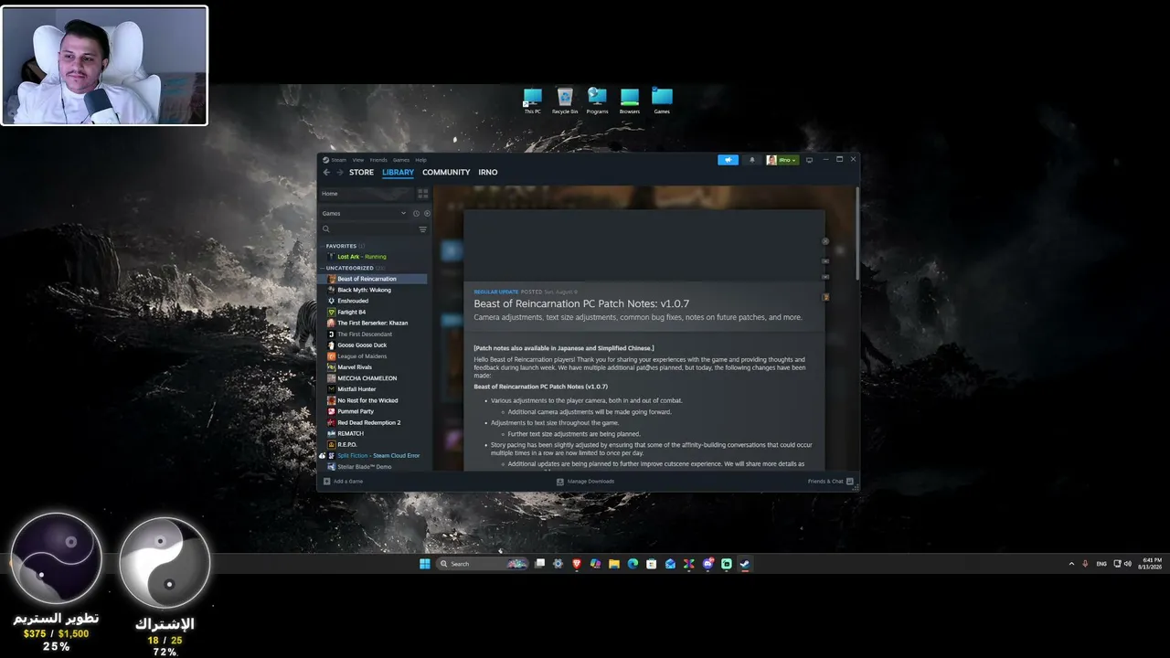The image size is (1170, 658).
Task: Select The First Berserker: Khazan
Action: coord(373,323)
